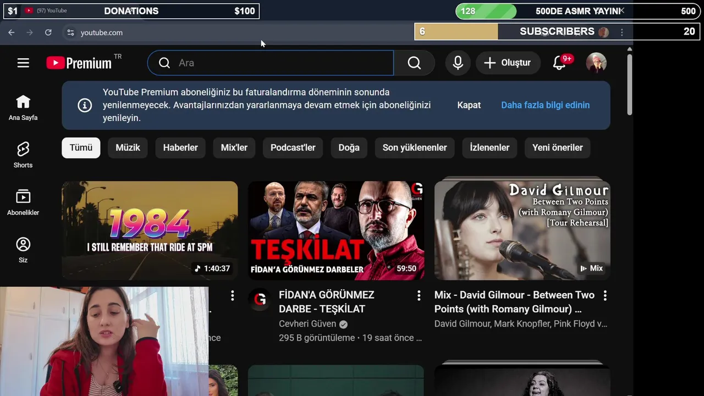The width and height of the screenshot is (704, 396).
Task: Click the search magnifier button
Action: point(414,63)
